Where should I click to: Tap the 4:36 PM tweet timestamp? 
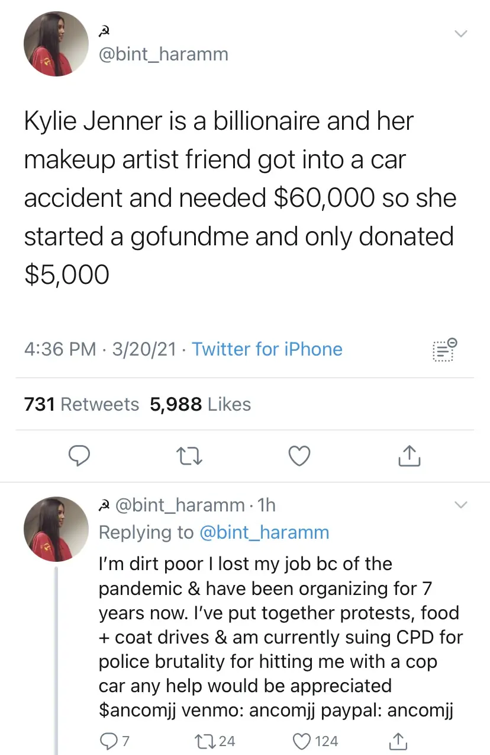[60, 349]
